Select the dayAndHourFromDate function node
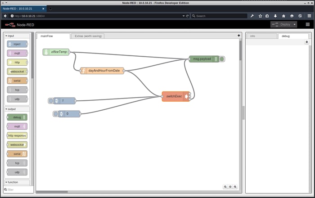This screenshot has height=198, width=315. click(102, 71)
